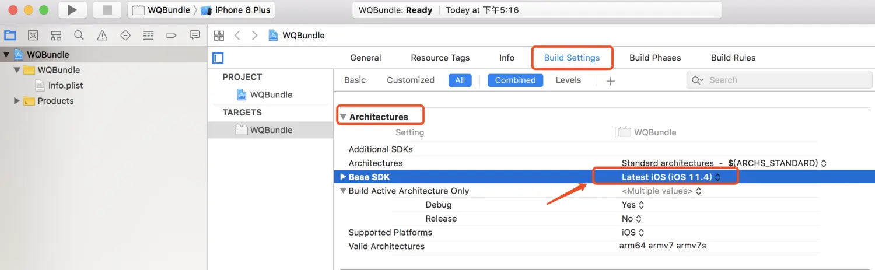Open Base SDK Latest iOS popup

671,177
